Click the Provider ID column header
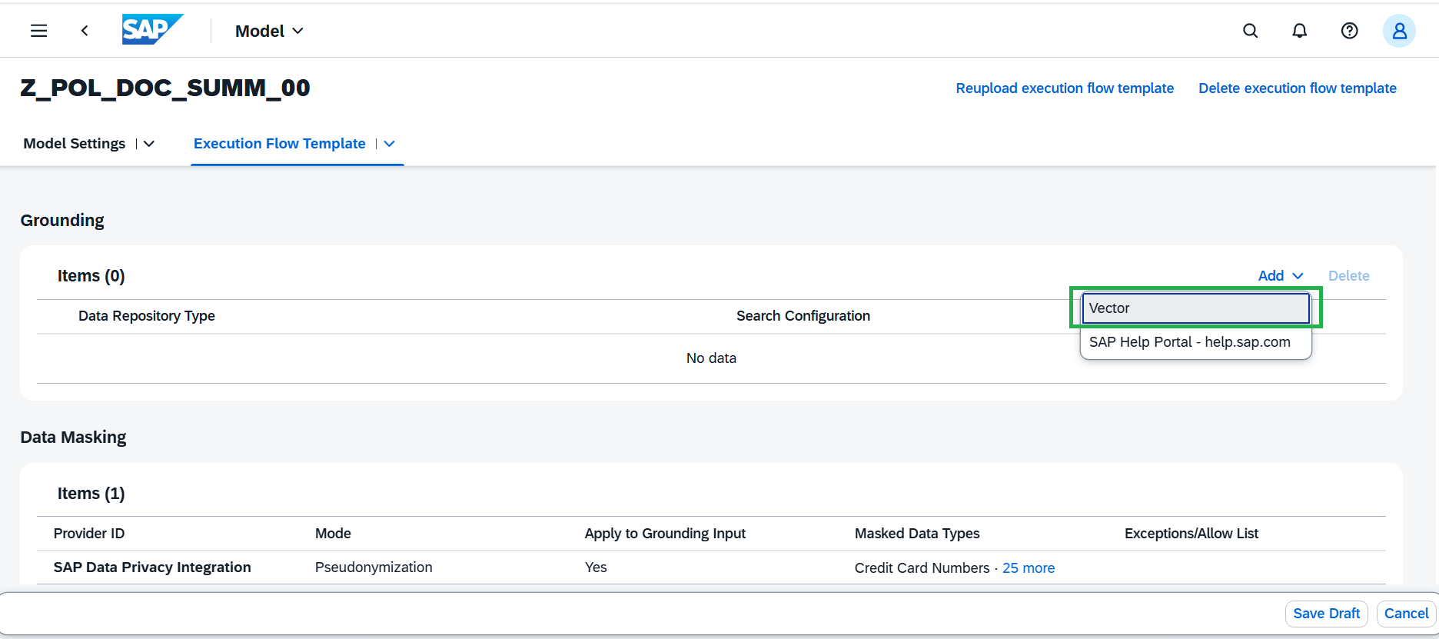This screenshot has width=1439, height=639. 89,534
